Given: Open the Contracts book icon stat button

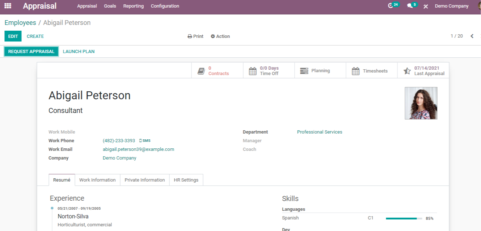Looking at the screenshot, I should coord(217,71).
